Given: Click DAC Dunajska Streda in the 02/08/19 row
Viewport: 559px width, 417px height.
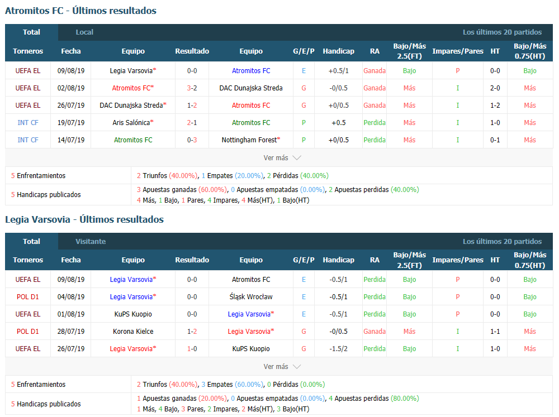Looking at the screenshot, I should tap(251, 88).
